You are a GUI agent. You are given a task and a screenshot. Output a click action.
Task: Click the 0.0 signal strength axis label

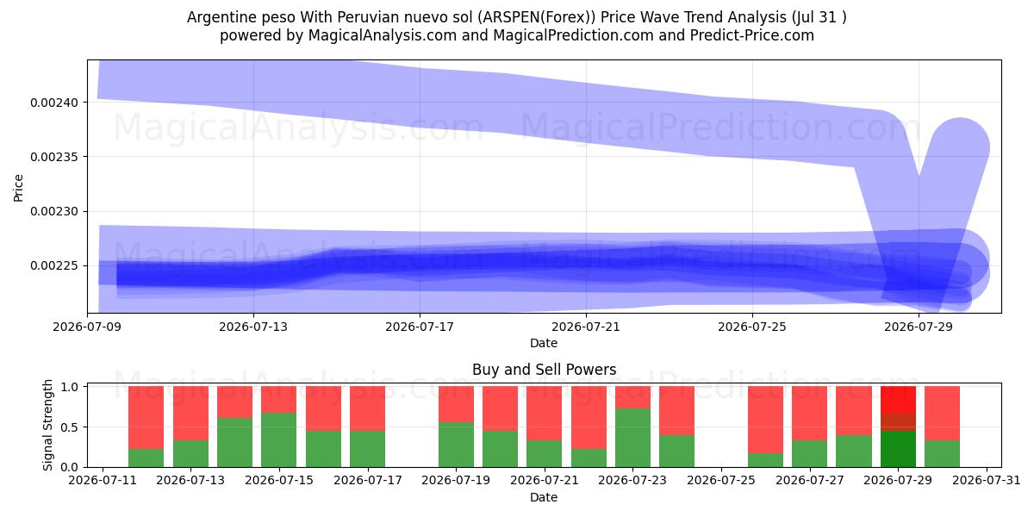coord(69,467)
